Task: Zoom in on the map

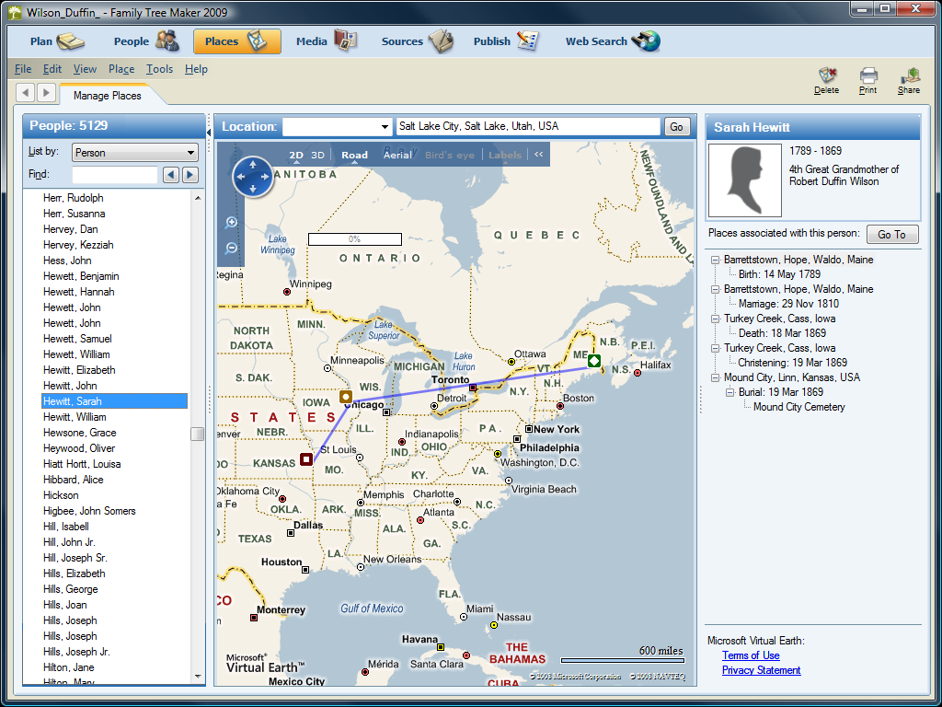Action: click(x=231, y=223)
